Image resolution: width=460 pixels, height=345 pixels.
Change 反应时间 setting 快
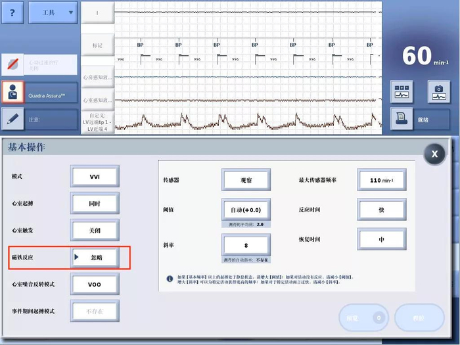coord(382,210)
